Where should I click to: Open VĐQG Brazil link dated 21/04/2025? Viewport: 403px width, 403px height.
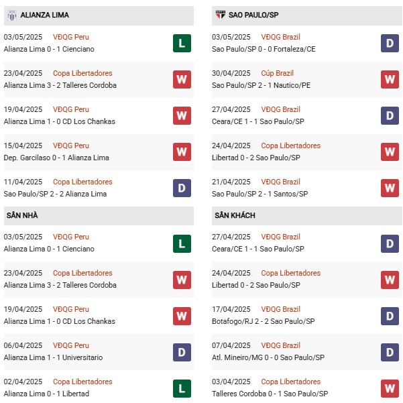[x=280, y=182]
